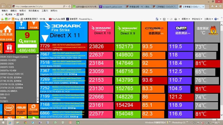This screenshot has height=125, width=223.
Task: Click the DiRT 3 game test header
Action: pyautogui.click(x=181, y=32)
